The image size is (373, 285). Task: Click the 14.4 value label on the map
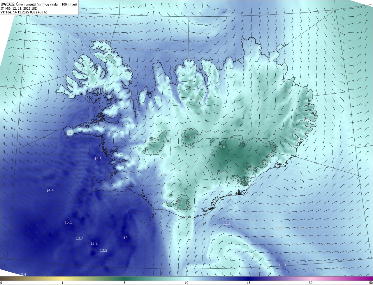(50, 191)
